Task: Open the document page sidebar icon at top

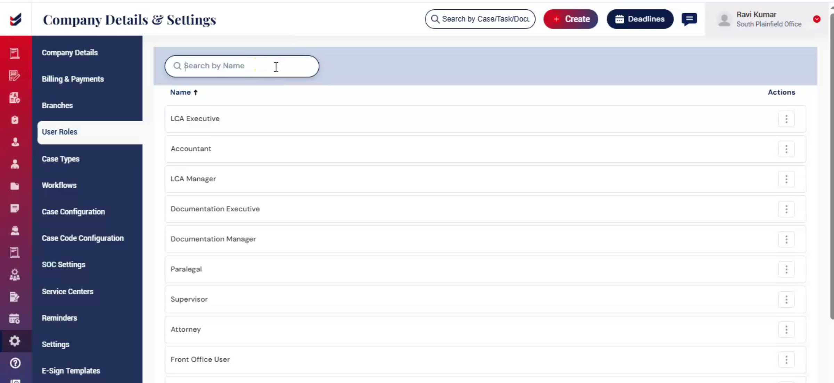Action: coord(15,53)
